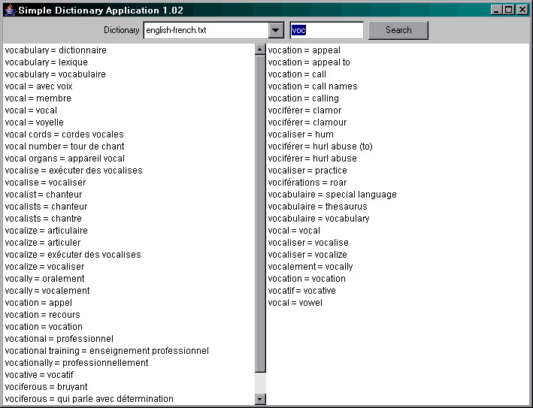Select 'vocation = appeal' in right list
Image resolution: width=533 pixels, height=408 pixels.
(304, 50)
